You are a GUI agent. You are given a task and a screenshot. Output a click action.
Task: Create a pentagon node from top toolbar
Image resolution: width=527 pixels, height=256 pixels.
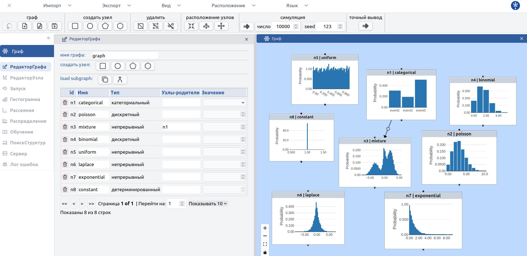[105, 26]
